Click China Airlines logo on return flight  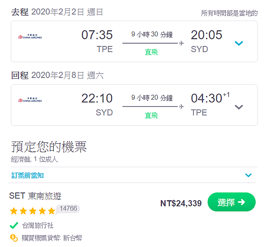(30, 100)
